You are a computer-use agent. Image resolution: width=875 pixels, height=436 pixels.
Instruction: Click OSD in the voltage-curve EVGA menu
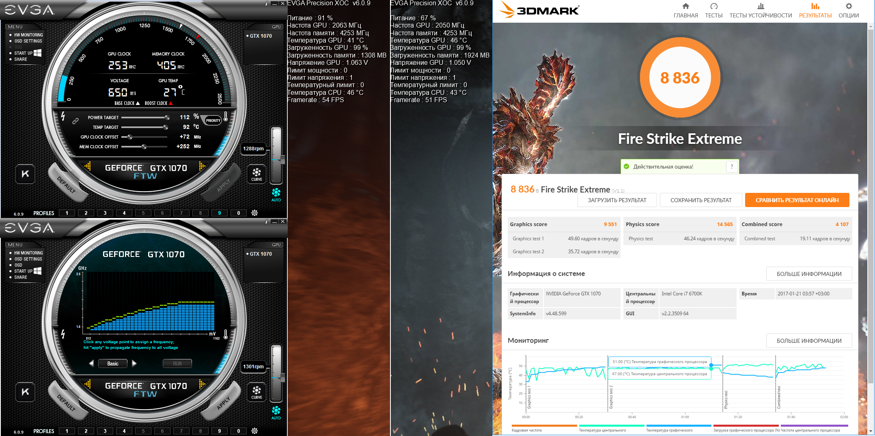[x=18, y=265]
